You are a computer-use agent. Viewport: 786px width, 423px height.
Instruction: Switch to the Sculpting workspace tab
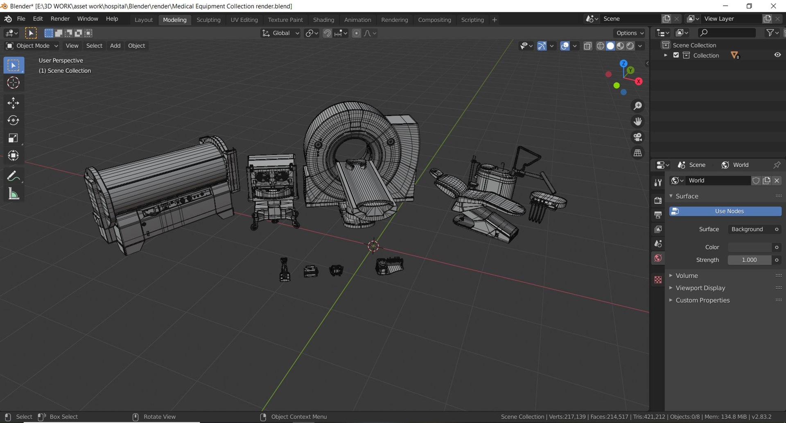click(208, 20)
